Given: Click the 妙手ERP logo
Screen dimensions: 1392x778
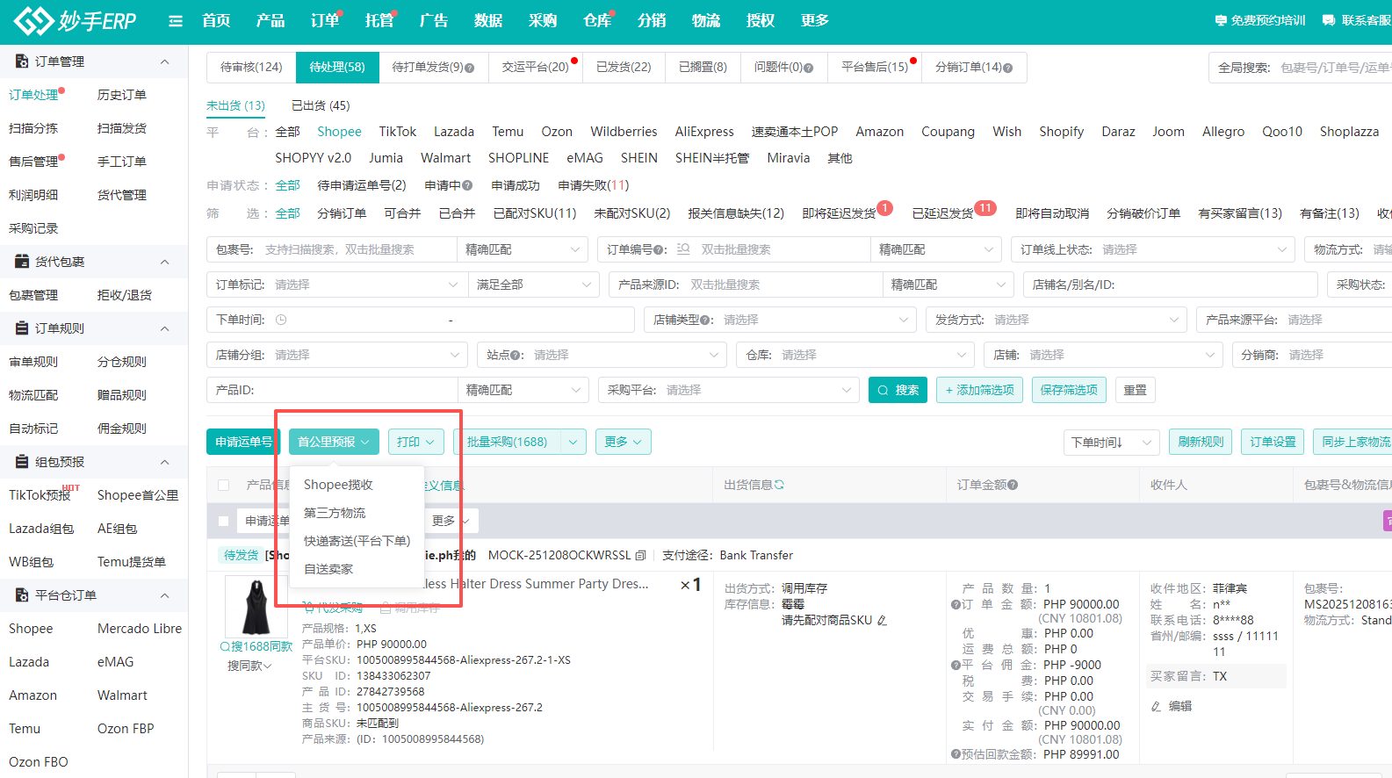Looking at the screenshot, I should [x=76, y=20].
